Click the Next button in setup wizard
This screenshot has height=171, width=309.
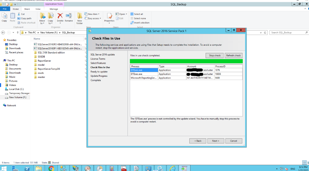pyautogui.click(x=216, y=141)
